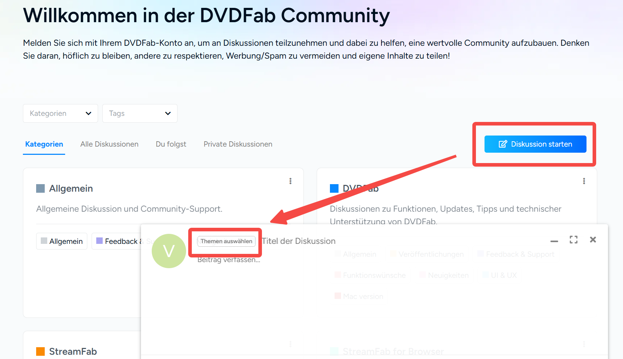The image size is (623, 359).
Task: Close the discussion composer panel
Action: [x=593, y=240]
